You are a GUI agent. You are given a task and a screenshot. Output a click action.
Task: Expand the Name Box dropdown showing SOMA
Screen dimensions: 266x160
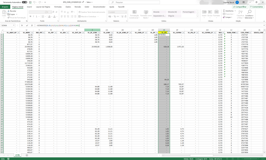point(14,25)
